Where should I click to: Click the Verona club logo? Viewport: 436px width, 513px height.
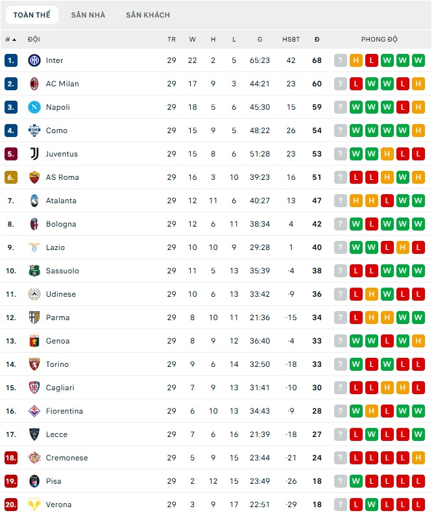tap(34, 505)
